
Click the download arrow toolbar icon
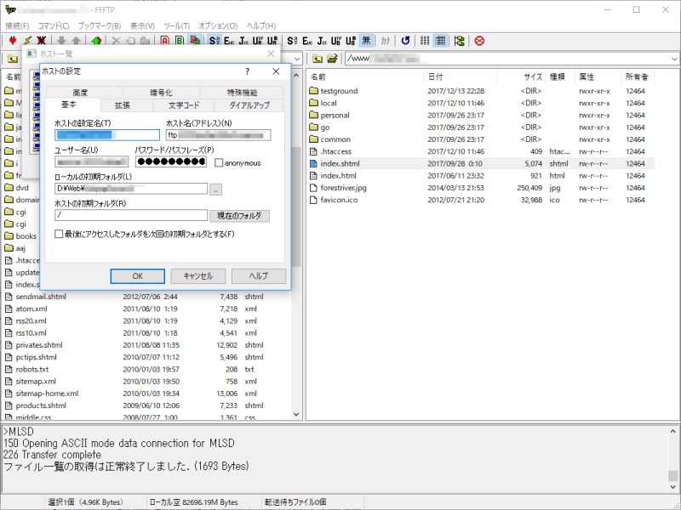tap(60, 38)
